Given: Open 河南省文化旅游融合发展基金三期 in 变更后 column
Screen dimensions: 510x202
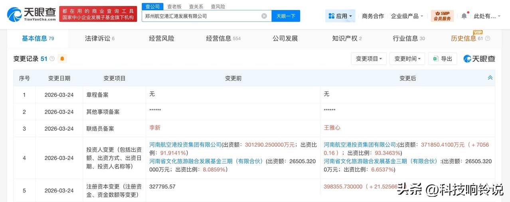Looking at the screenshot, I should click(381, 161).
